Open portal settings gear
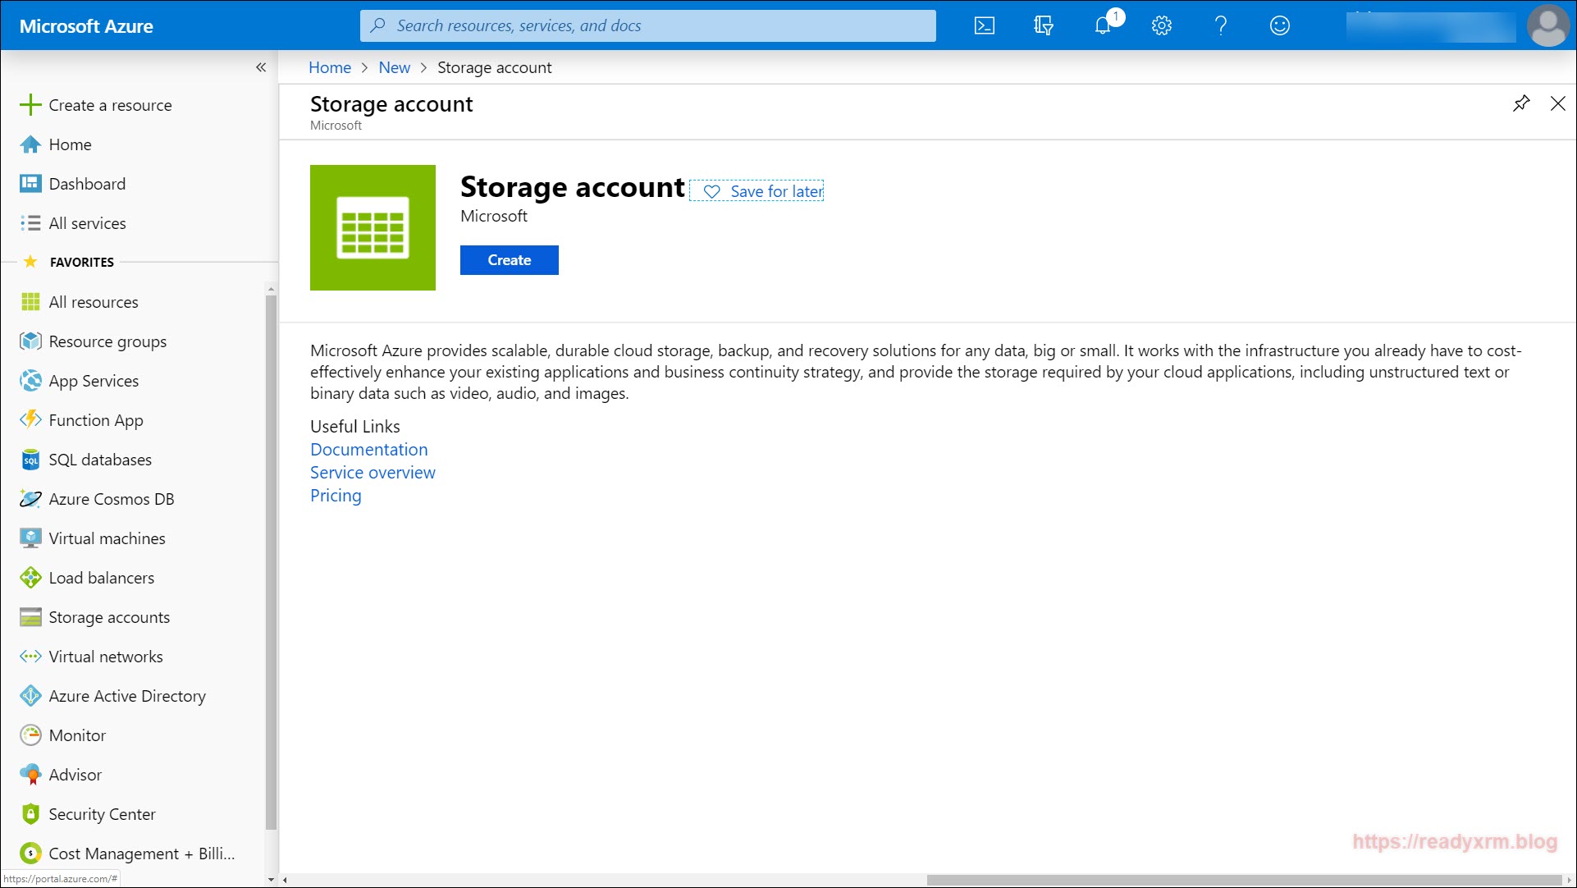1577x888 pixels. pos(1161,25)
